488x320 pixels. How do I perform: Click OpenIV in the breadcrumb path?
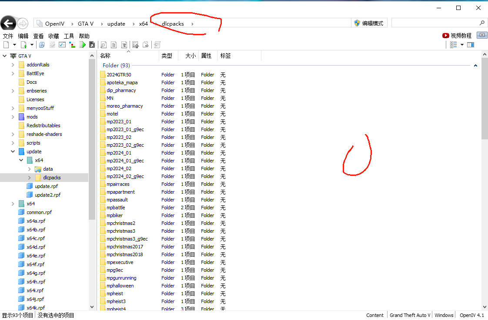(55, 23)
